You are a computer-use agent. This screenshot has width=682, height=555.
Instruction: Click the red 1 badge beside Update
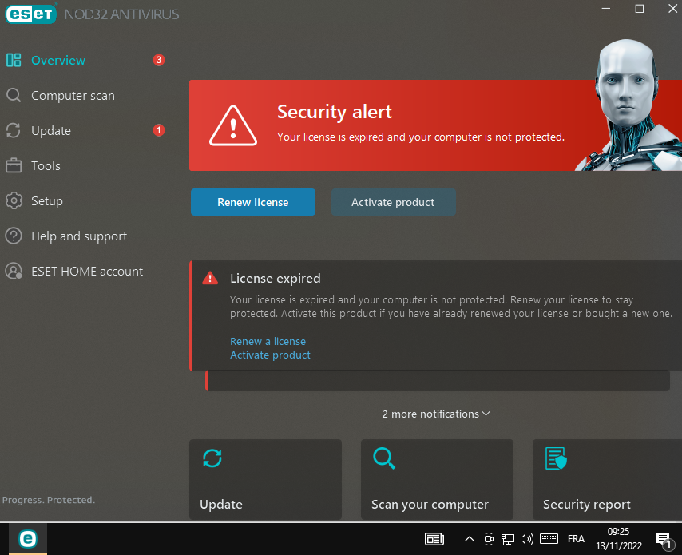(159, 130)
